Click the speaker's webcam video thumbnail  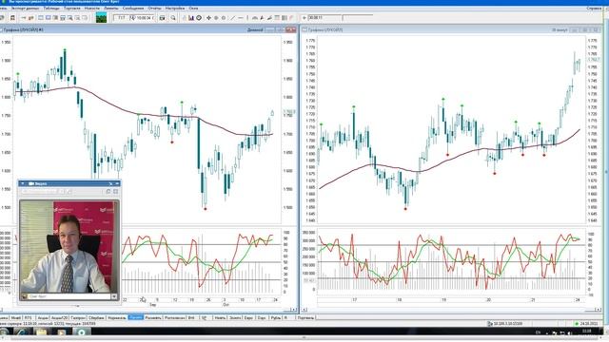pos(69,247)
